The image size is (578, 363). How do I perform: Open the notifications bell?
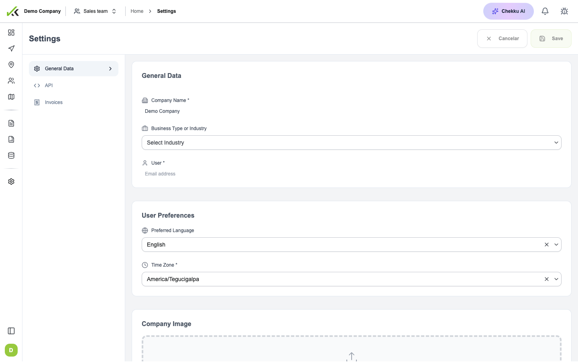pos(545,11)
